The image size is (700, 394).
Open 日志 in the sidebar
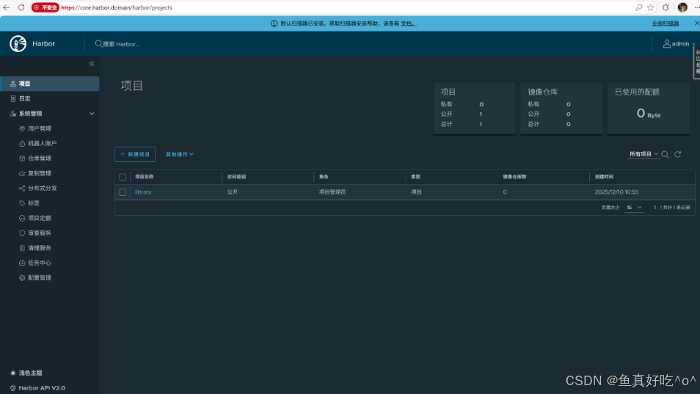point(24,98)
